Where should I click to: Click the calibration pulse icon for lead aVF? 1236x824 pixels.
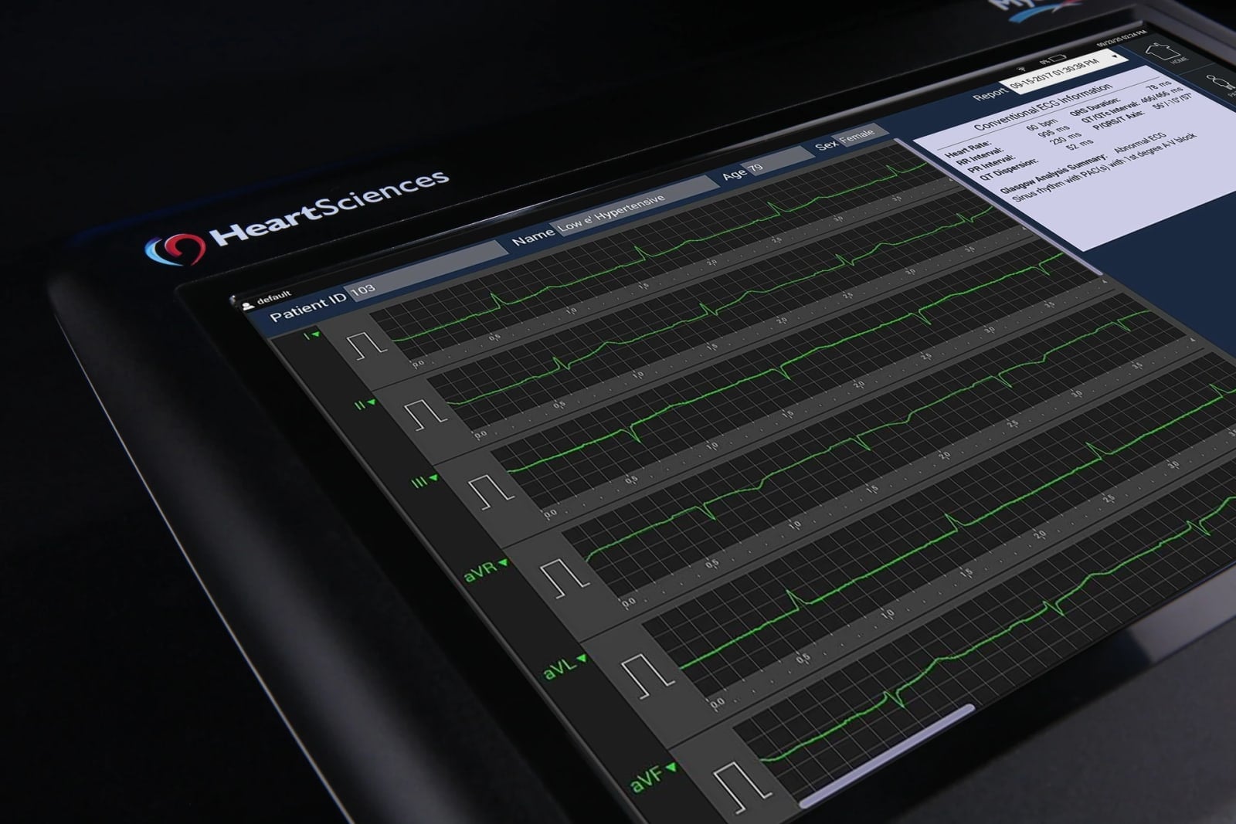(743, 785)
